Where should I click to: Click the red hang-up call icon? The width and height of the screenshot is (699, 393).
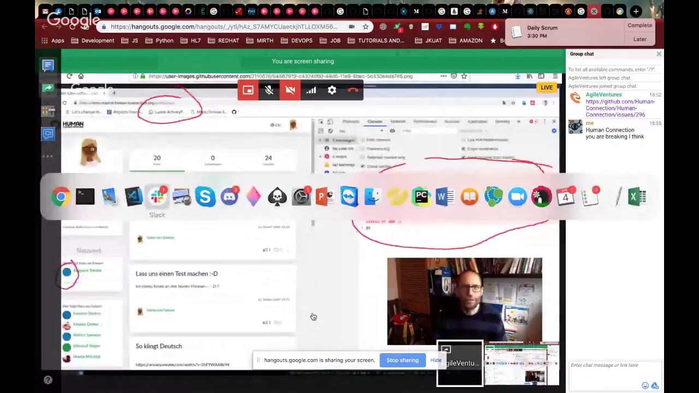coord(353,91)
